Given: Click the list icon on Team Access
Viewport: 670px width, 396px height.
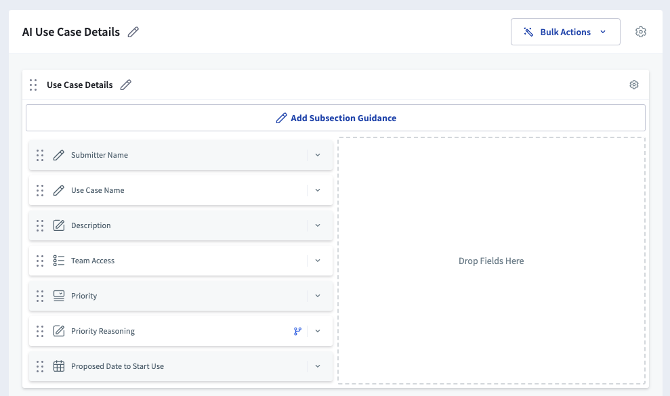Looking at the screenshot, I should (59, 261).
